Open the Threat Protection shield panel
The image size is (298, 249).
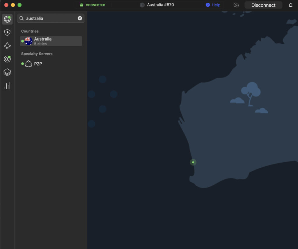tap(7, 32)
